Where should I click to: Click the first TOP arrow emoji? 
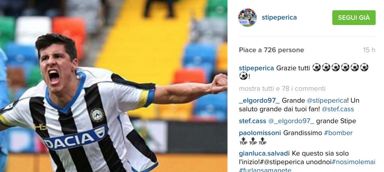243,141
